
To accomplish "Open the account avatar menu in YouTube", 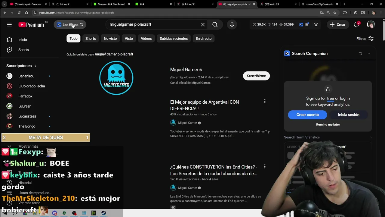I will point(371,25).
